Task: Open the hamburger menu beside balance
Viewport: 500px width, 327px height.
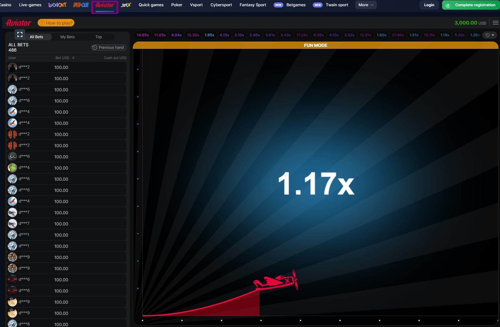Action: [x=495, y=23]
